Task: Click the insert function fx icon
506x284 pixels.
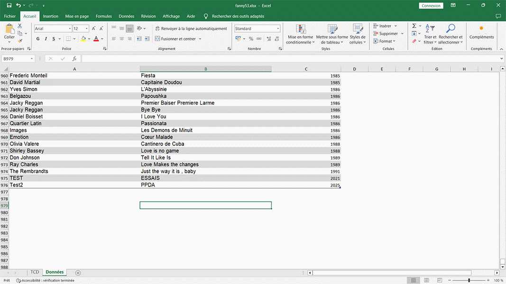Action: coord(74,59)
